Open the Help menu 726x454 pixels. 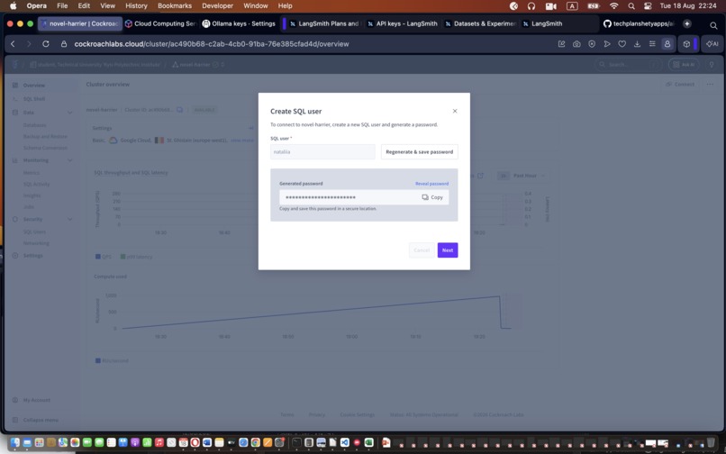[286, 6]
